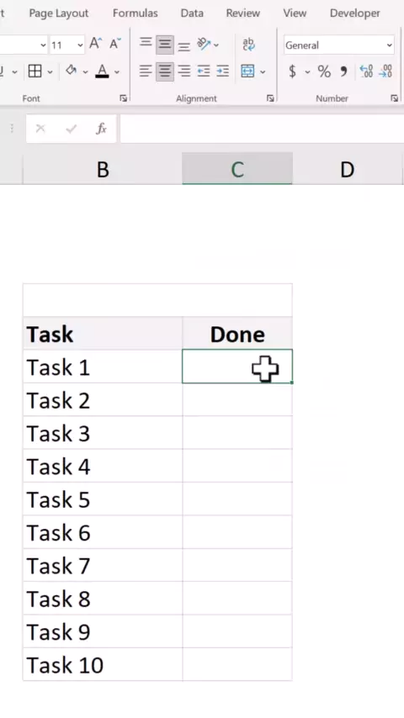This screenshot has width=404, height=718.
Task: Click the Decrease Font Size icon
Action: point(114,44)
